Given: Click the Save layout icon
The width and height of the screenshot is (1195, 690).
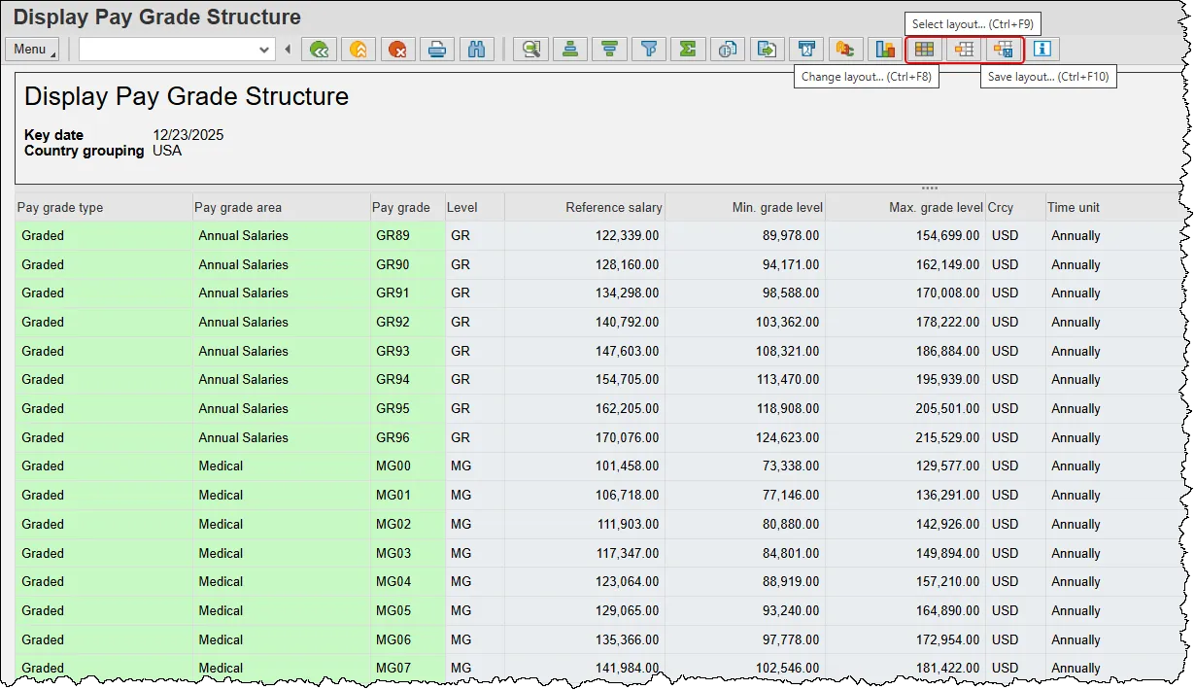Looking at the screenshot, I should tap(1003, 50).
